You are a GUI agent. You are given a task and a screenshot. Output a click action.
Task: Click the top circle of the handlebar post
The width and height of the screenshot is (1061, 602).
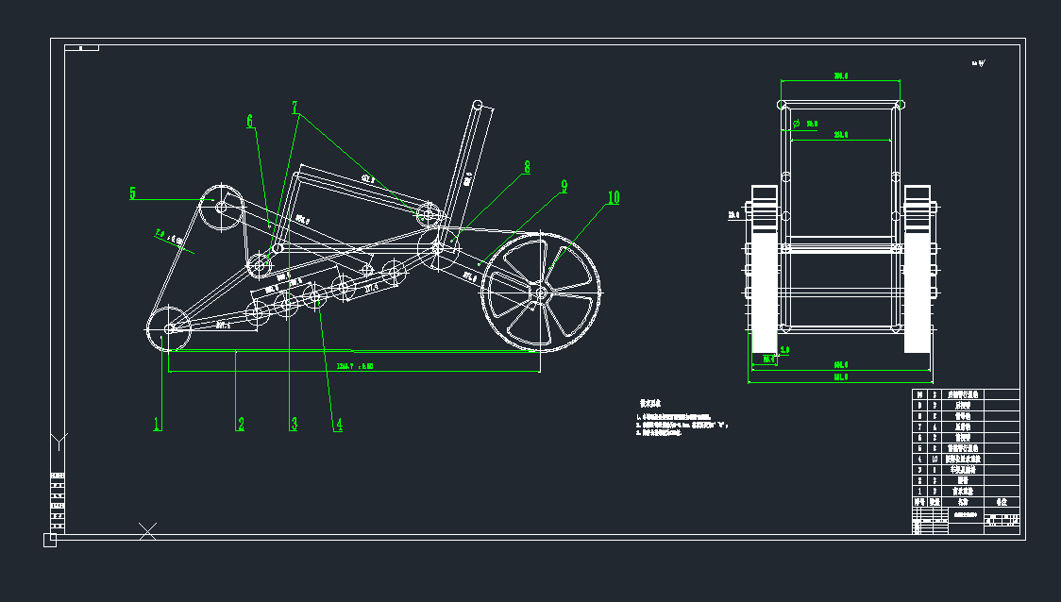click(479, 105)
